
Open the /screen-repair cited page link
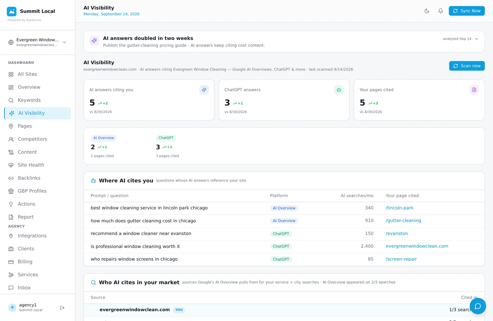pos(401,259)
